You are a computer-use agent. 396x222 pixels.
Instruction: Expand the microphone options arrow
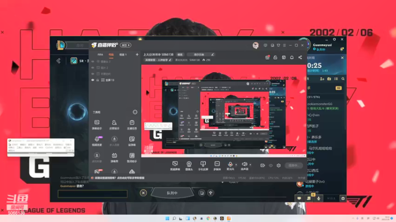[236, 165]
